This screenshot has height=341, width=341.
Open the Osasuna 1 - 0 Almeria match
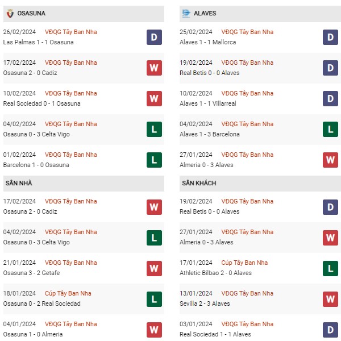pyautogui.click(x=33, y=334)
